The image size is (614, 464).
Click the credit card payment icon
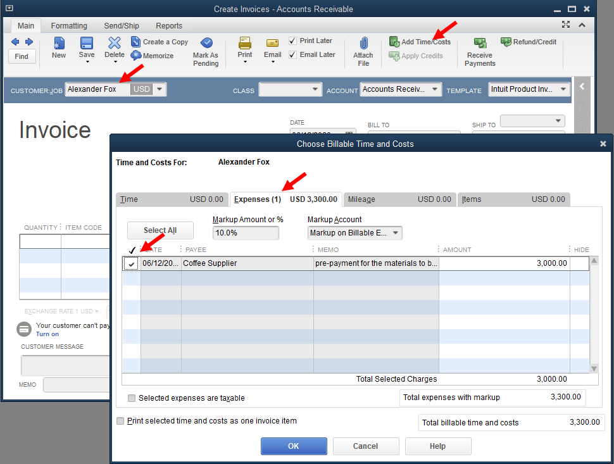[24, 329]
